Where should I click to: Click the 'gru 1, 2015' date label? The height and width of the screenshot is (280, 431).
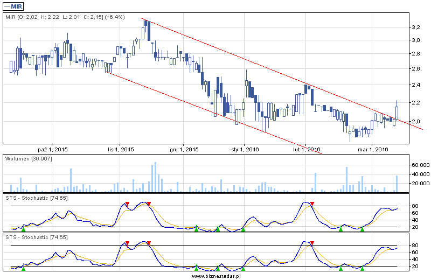pyautogui.click(x=184, y=149)
